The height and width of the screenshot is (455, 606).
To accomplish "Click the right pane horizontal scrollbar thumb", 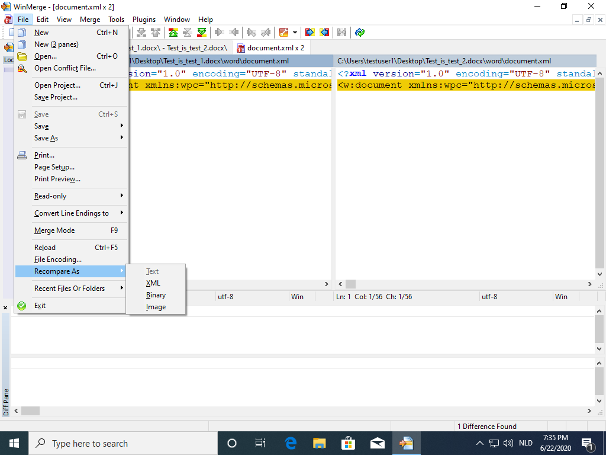I will click(350, 284).
